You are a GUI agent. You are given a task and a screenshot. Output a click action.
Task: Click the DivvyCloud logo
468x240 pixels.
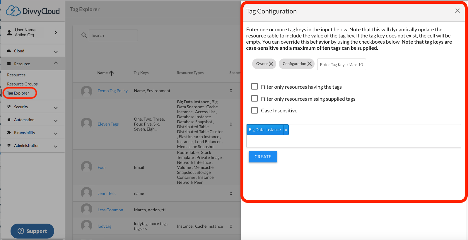pos(33,11)
